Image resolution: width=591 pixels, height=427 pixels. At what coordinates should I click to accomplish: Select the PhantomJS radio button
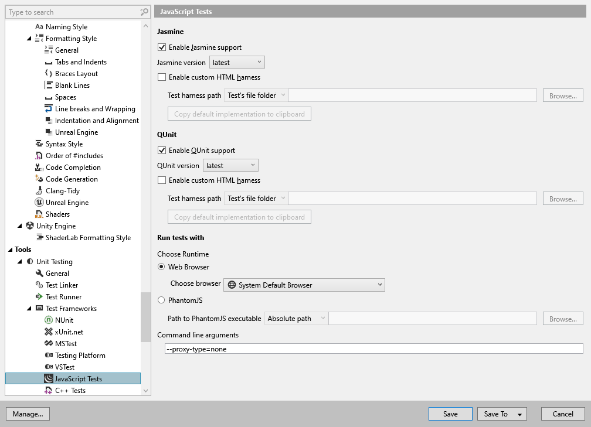pos(161,300)
